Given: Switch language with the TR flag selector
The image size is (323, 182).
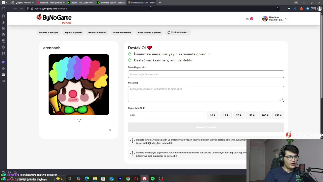Looking at the screenshot, I should pyautogui.click(x=249, y=19).
